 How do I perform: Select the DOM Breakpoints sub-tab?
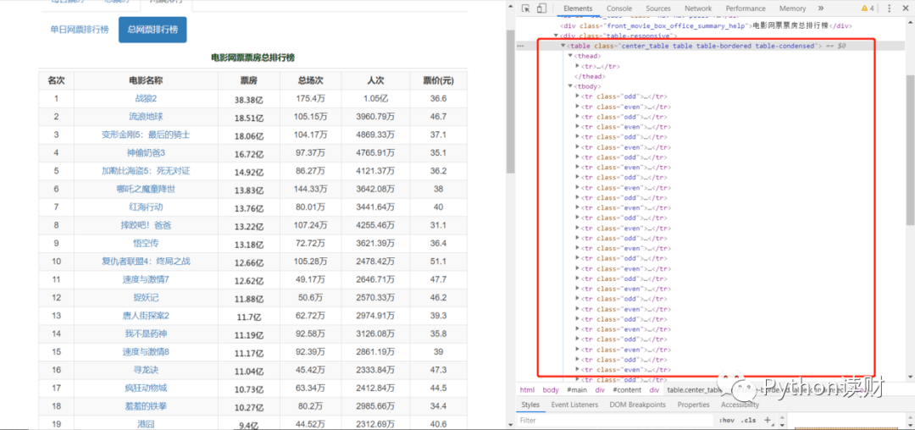coord(637,405)
